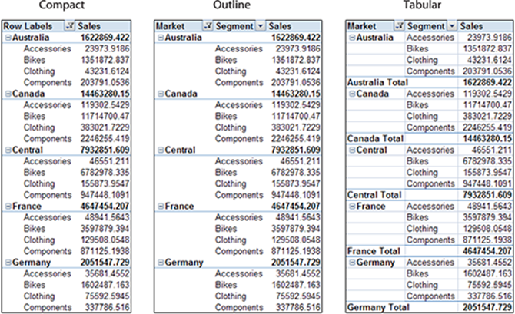Select Accessories value 119302.5429 in Tabular

pyautogui.click(x=487, y=94)
